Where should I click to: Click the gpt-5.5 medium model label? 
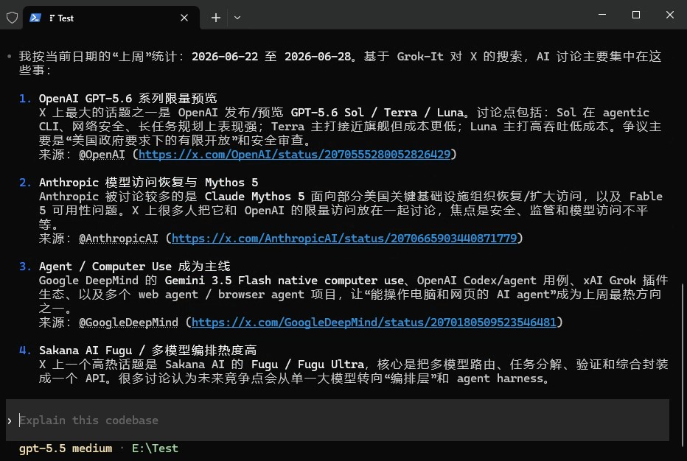click(x=66, y=448)
